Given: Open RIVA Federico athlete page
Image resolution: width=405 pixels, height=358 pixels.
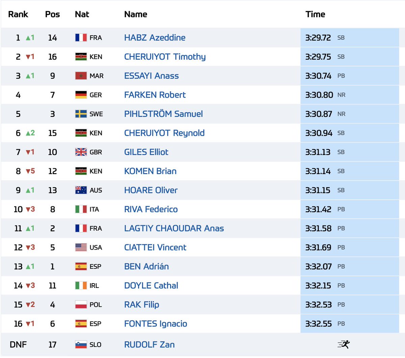Looking at the screenshot, I should pyautogui.click(x=151, y=209).
